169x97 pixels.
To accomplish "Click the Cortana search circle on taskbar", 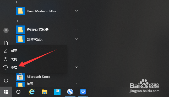I will click(x=18, y=92).
